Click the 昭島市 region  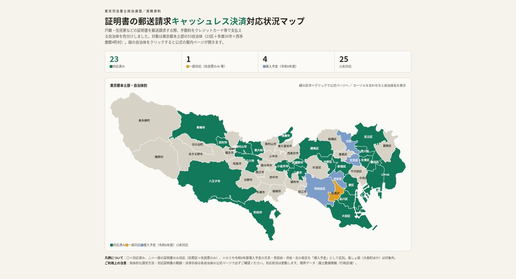pos(237,163)
